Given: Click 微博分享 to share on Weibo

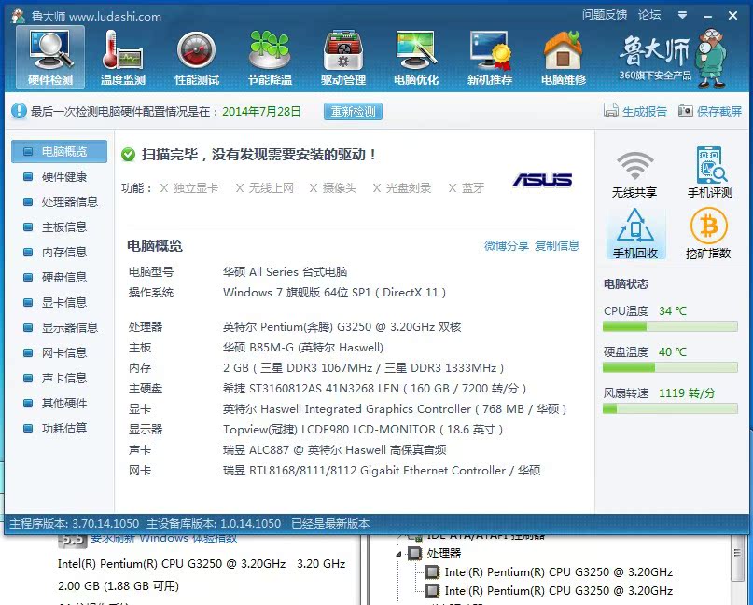Looking at the screenshot, I should [506, 246].
